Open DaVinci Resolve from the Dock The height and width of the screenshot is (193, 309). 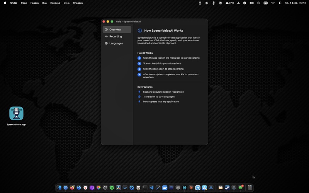(x=118, y=188)
